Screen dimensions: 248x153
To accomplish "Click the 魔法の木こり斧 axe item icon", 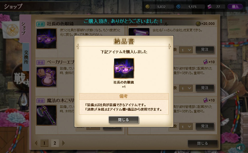I will tap(46, 115).
